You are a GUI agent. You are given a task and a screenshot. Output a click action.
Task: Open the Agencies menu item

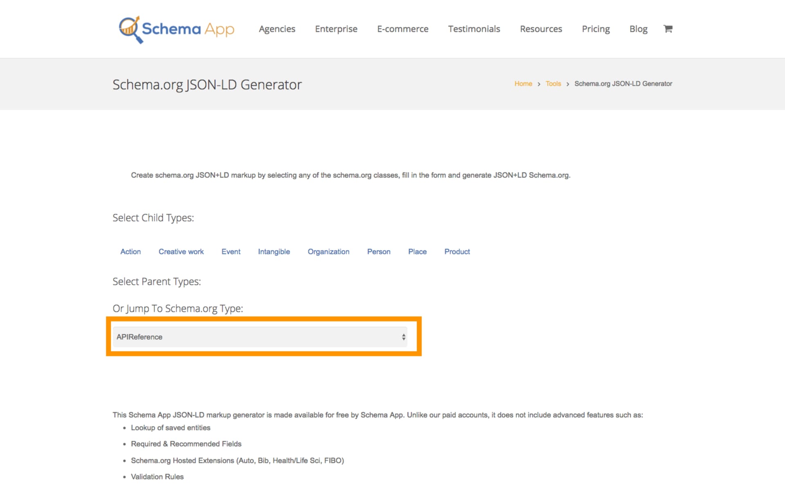click(277, 29)
